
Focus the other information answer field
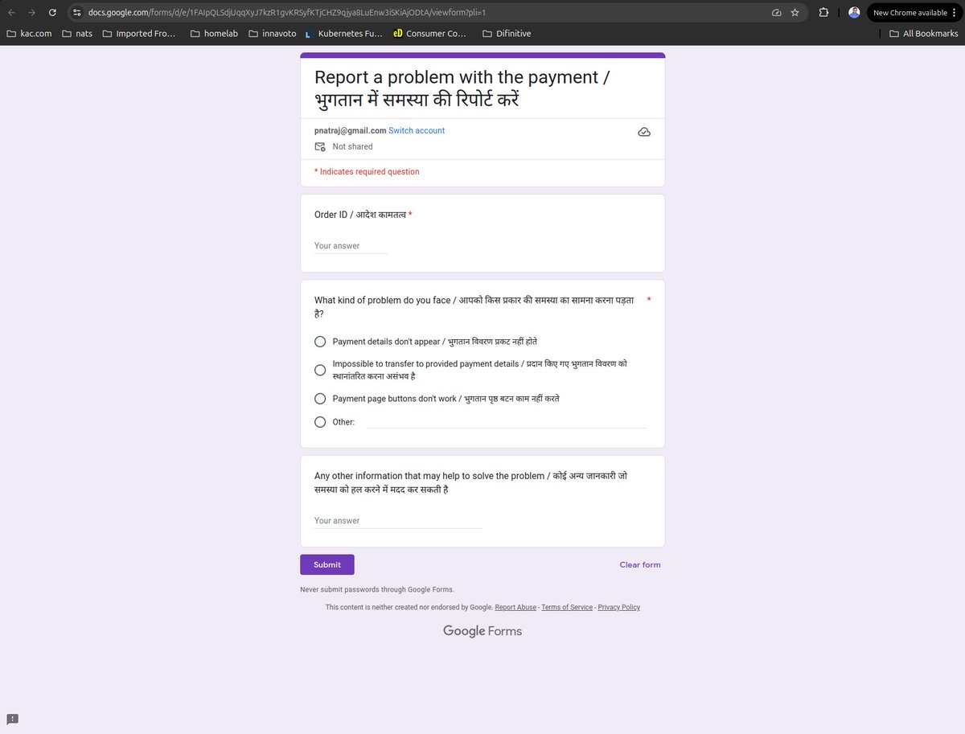point(398,521)
